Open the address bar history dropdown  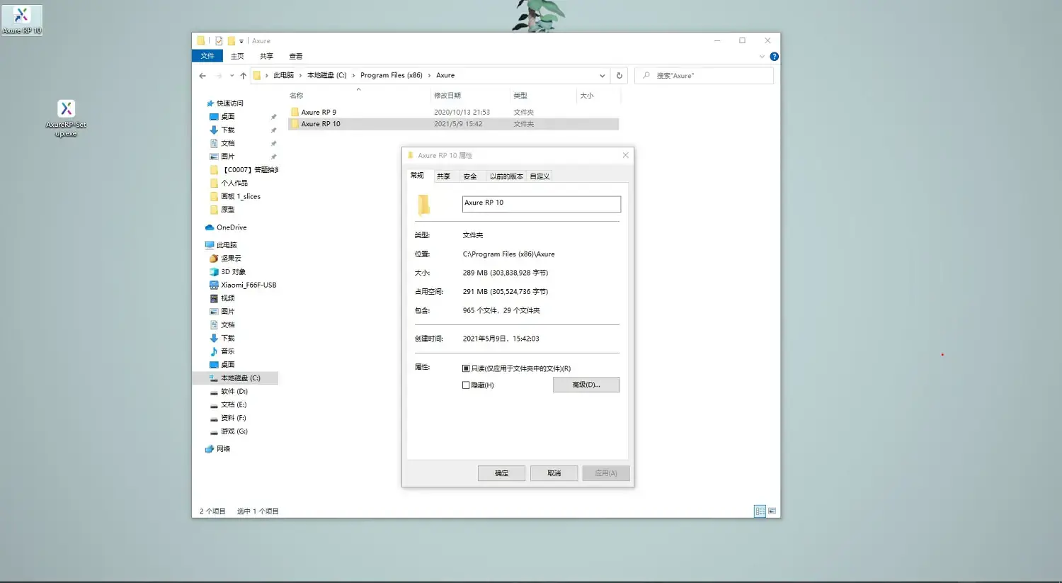603,75
